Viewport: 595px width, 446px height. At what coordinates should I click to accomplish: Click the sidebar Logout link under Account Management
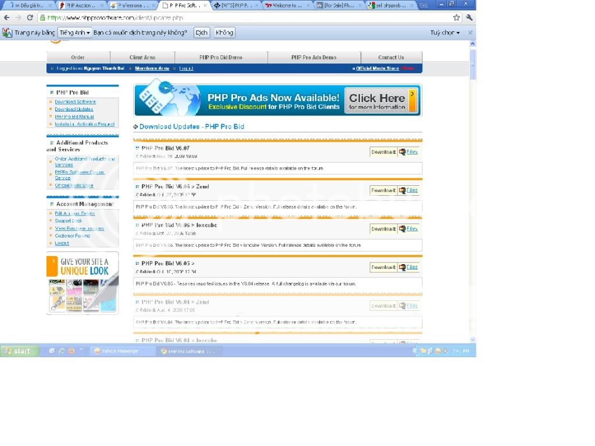click(62, 243)
